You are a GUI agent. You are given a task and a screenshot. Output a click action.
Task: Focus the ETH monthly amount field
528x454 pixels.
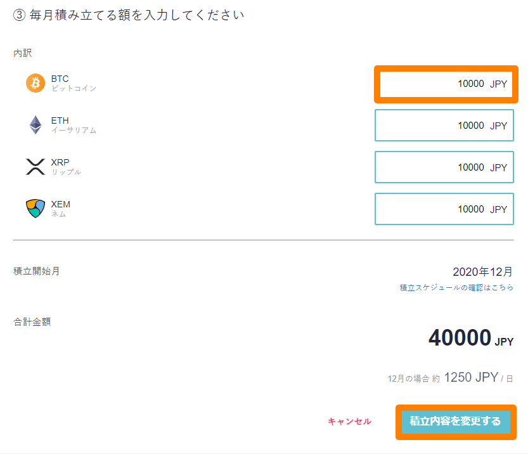(444, 126)
